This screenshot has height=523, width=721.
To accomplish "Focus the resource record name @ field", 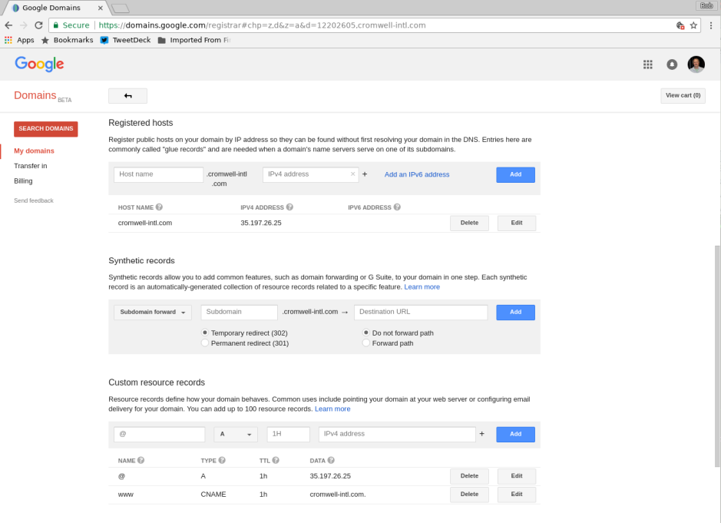I will [x=160, y=434].
